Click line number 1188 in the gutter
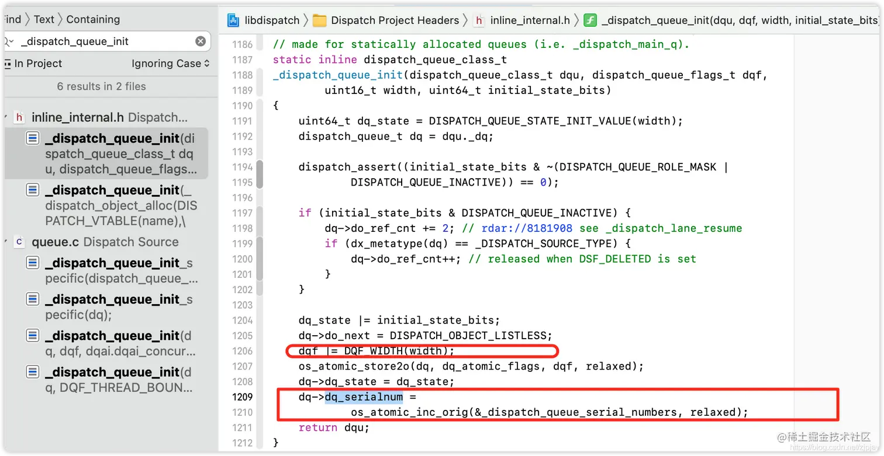The image size is (884, 456). coord(242,75)
